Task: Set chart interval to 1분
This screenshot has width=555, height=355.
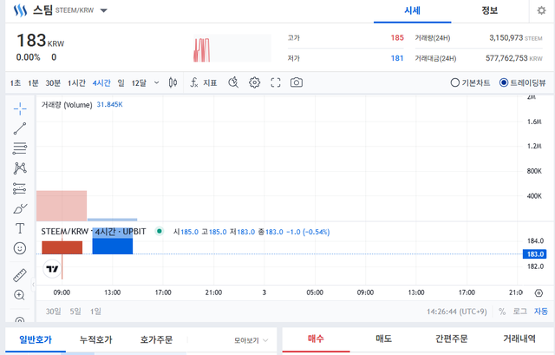Action: (x=33, y=83)
